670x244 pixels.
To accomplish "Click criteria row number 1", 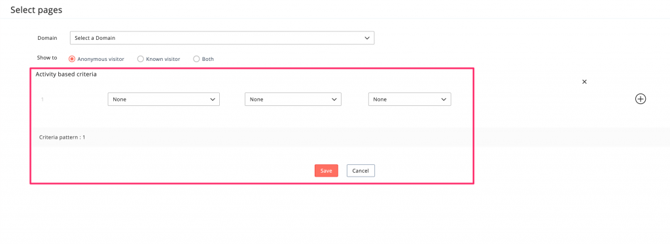I will coord(43,99).
